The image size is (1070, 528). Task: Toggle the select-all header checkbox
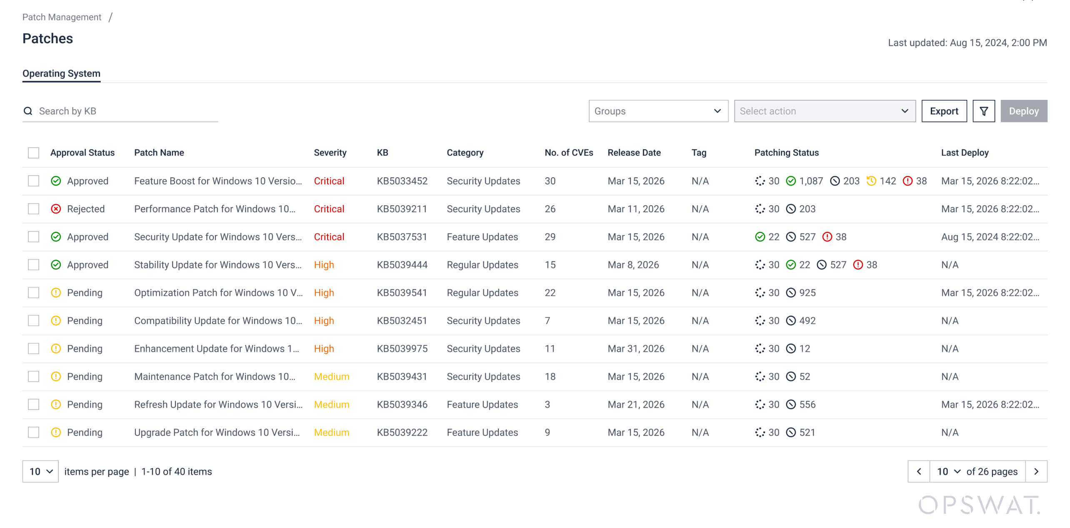[33, 153]
